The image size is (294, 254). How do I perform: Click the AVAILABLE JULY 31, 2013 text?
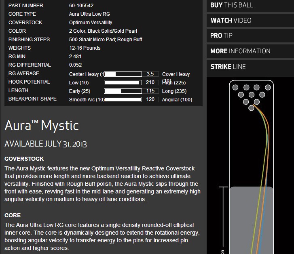click(x=46, y=144)
